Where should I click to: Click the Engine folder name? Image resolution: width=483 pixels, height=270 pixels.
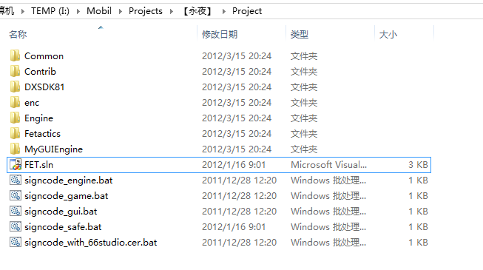38,118
